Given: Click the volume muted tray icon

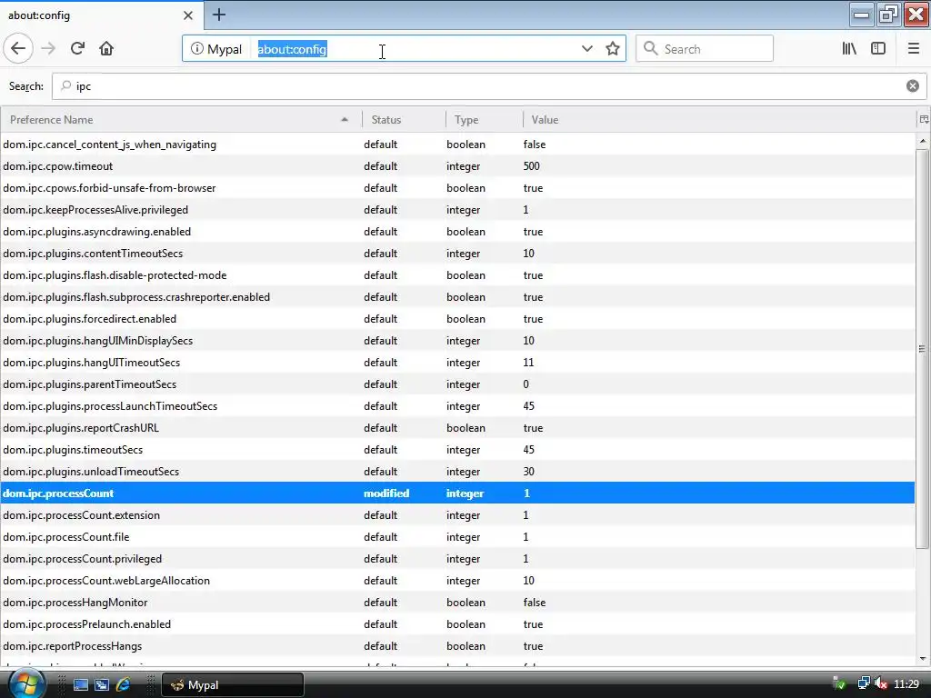Looking at the screenshot, I should coord(881,683).
